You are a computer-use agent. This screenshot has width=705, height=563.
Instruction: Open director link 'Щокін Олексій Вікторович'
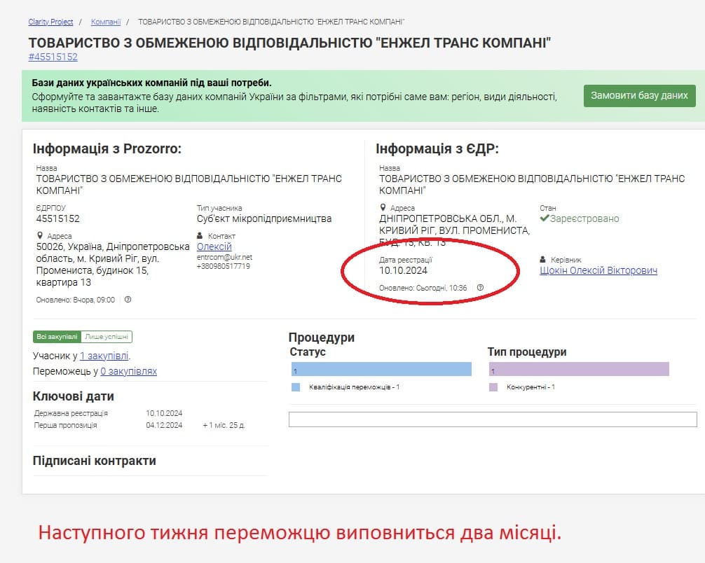pyautogui.click(x=598, y=271)
